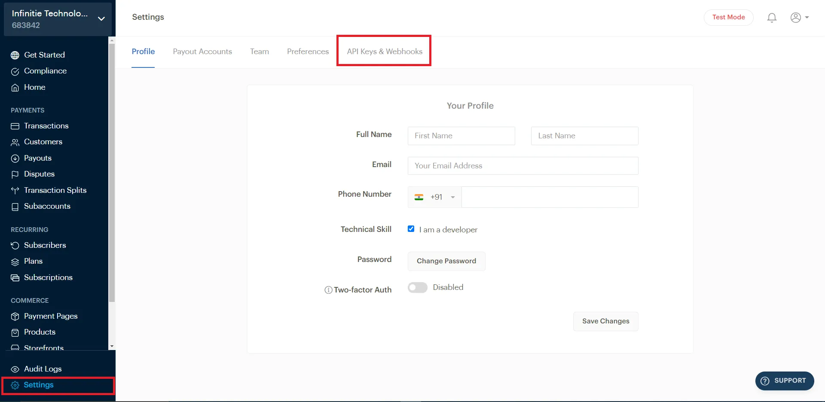Go to Payouts in the sidebar
The image size is (825, 402).
pyautogui.click(x=37, y=158)
